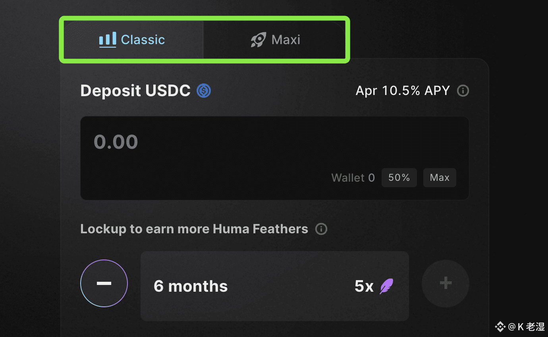Select 50% of the wallet balance
This screenshot has width=548, height=337.
pos(399,178)
